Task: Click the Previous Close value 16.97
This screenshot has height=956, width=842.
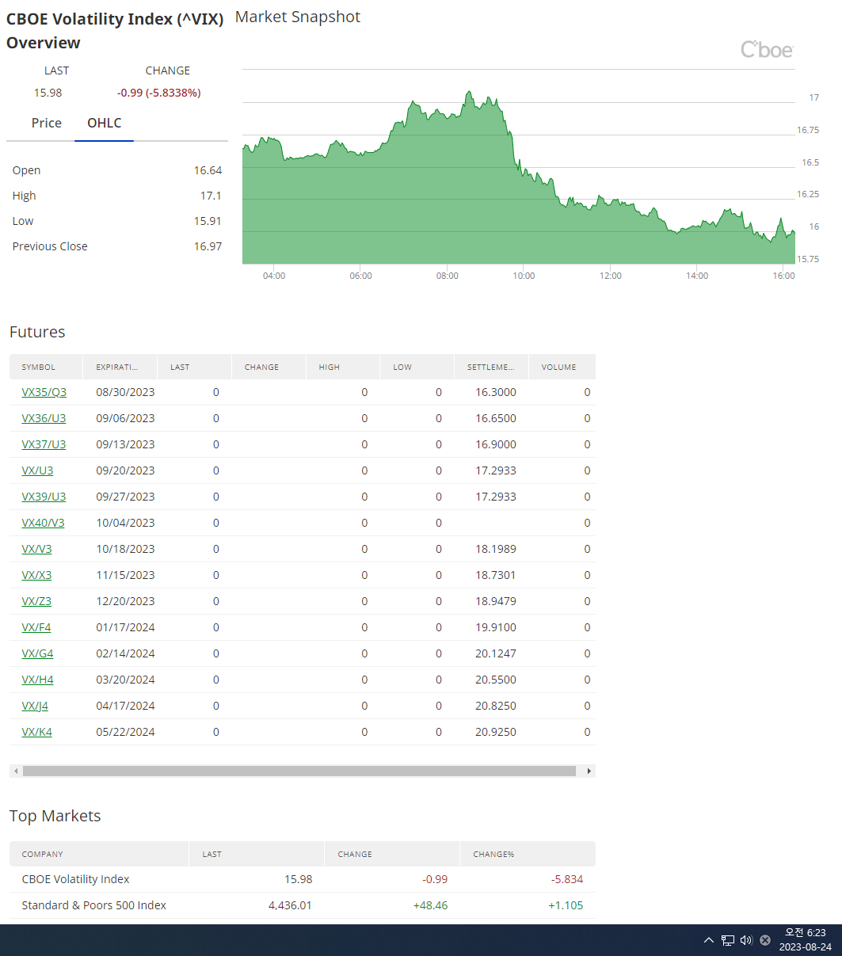Action: 208,246
